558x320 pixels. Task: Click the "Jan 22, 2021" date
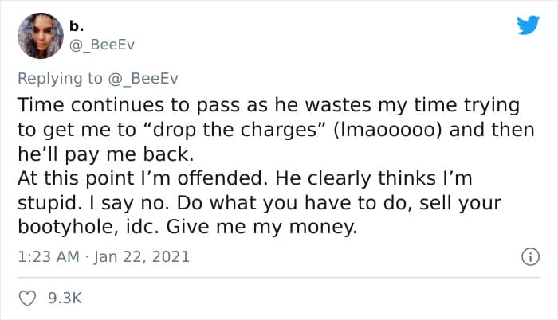click(x=143, y=257)
